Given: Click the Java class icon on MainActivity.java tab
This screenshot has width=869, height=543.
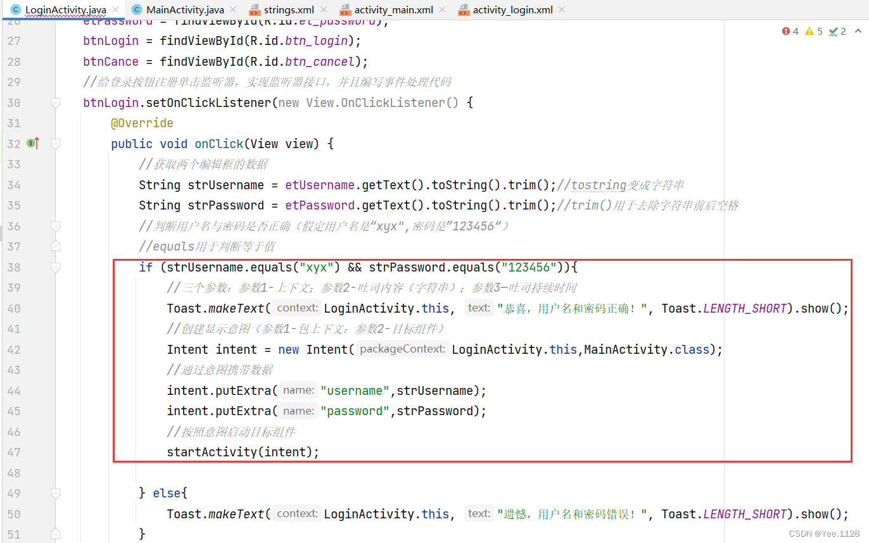Looking at the screenshot, I should [136, 9].
